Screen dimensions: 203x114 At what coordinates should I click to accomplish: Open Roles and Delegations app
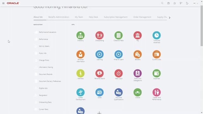click(x=138, y=73)
